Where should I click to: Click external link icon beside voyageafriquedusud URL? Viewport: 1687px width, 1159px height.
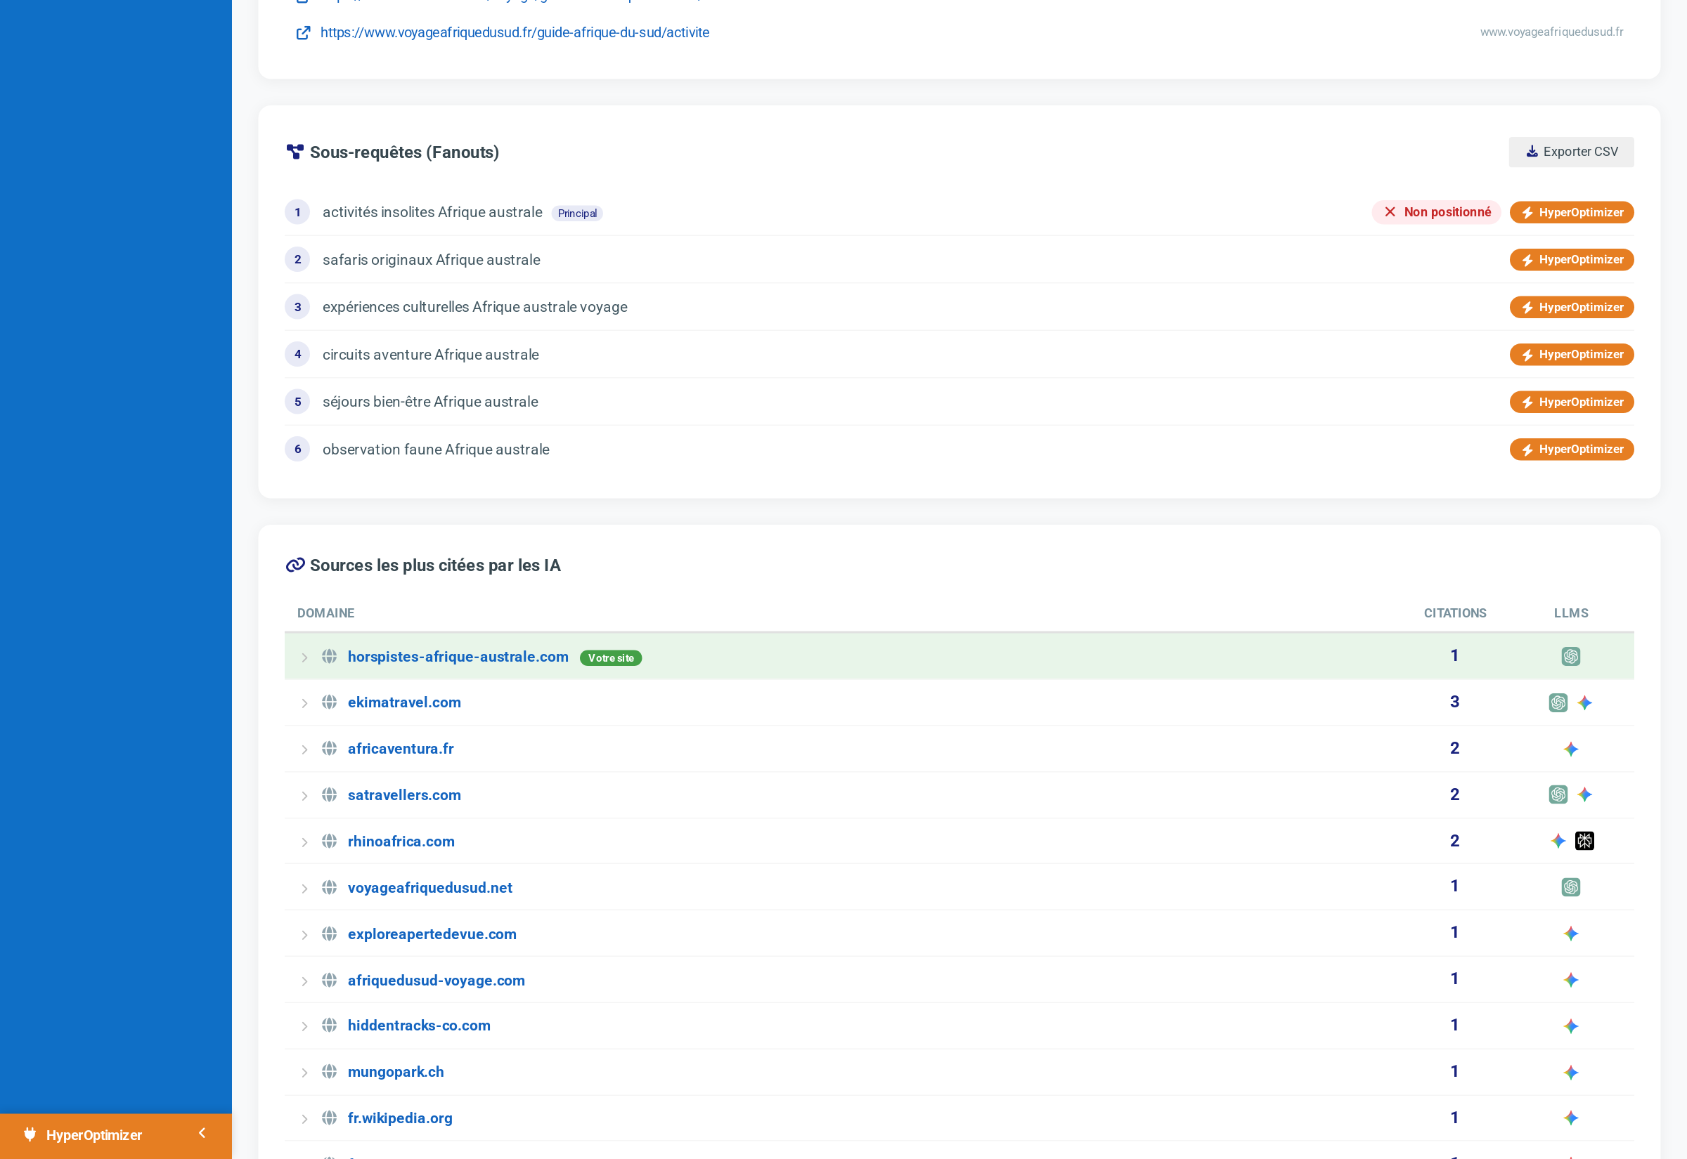pos(303,33)
